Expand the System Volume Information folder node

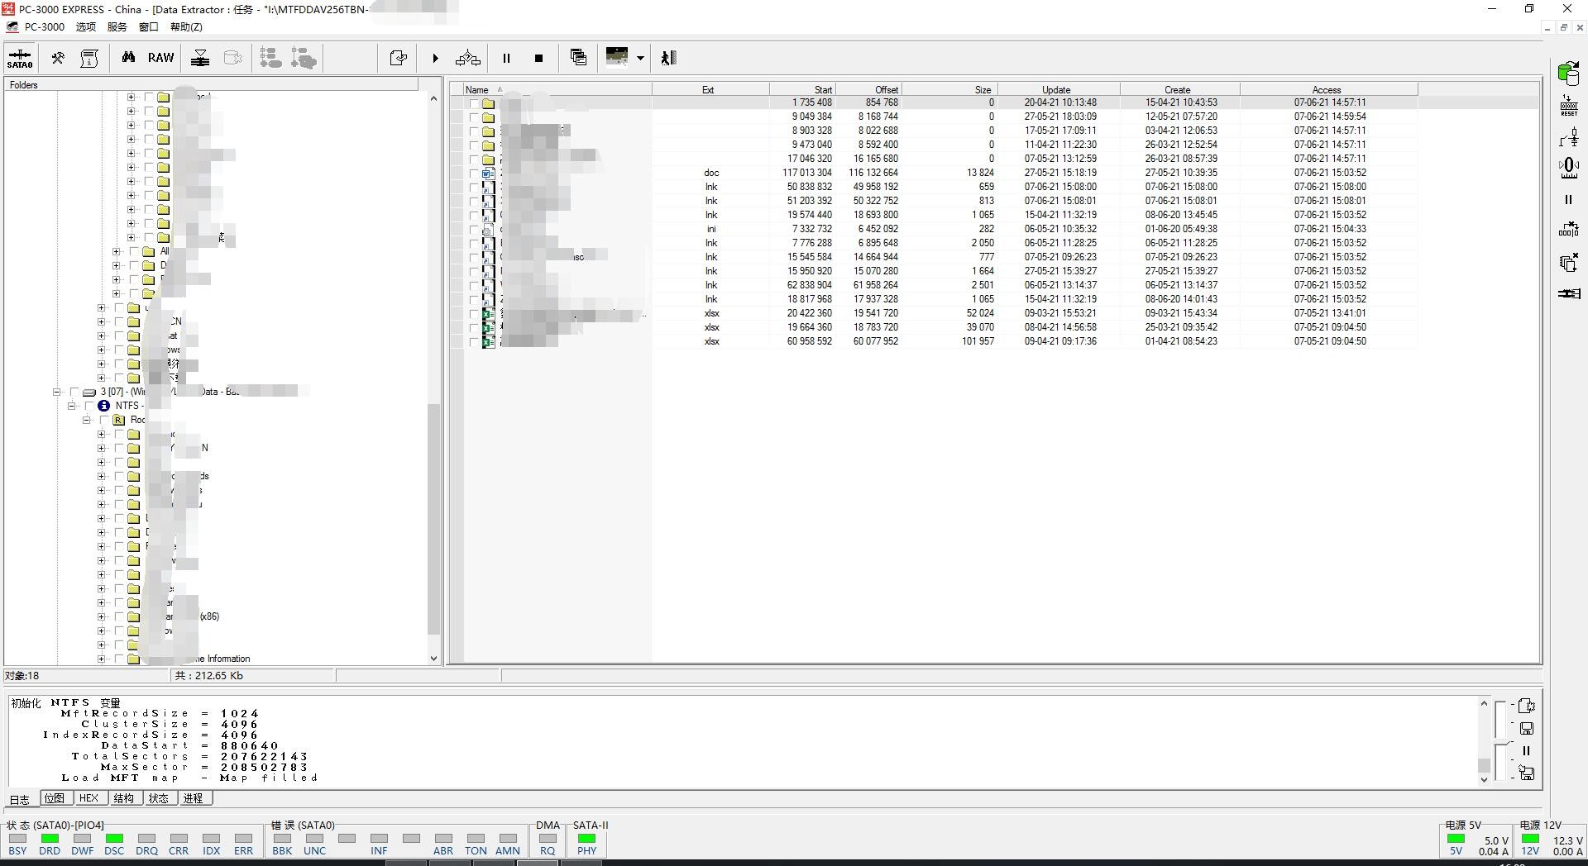[x=102, y=659]
